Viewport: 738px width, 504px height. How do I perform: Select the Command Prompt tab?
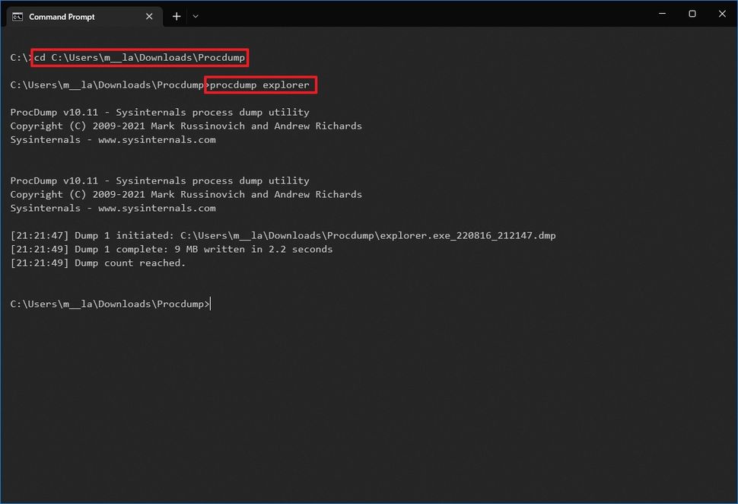point(84,17)
